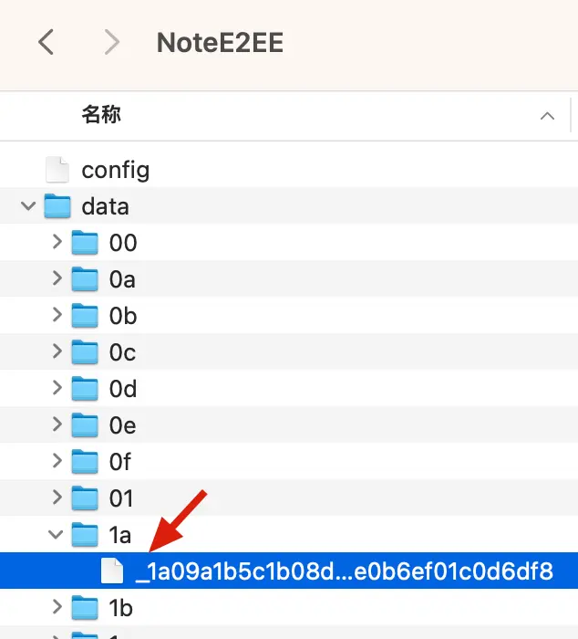Click the data folder icon

pyautogui.click(x=57, y=205)
